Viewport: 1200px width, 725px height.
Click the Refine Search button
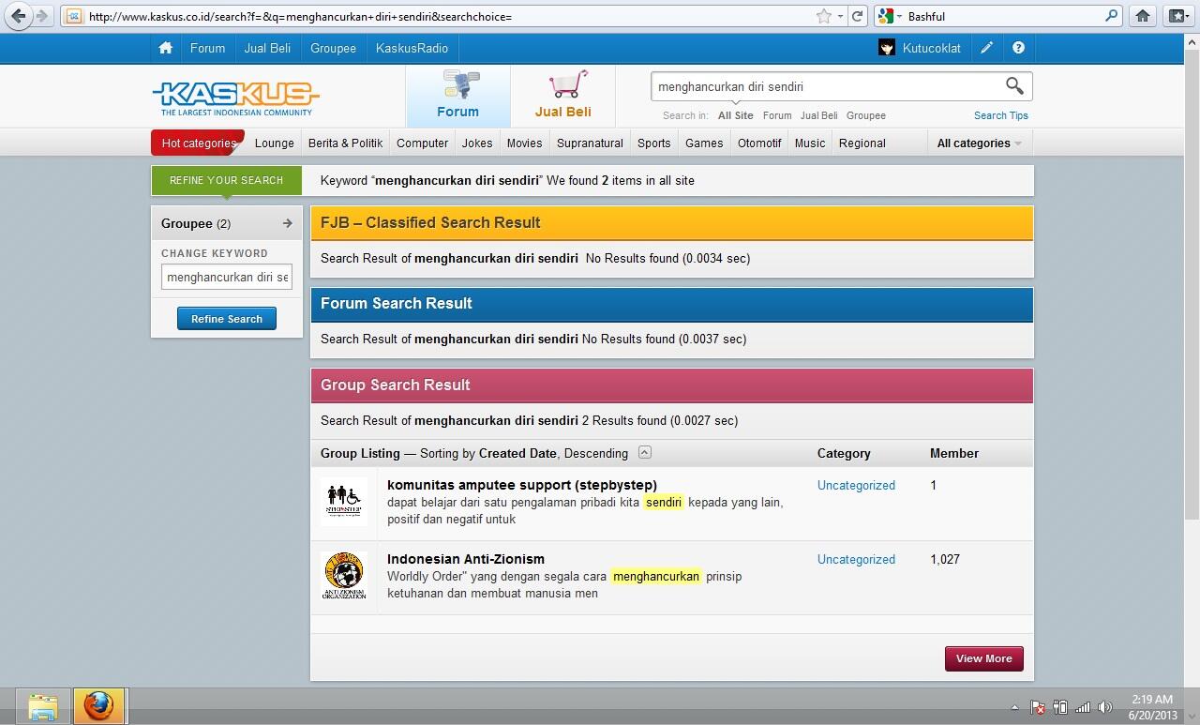(x=227, y=319)
